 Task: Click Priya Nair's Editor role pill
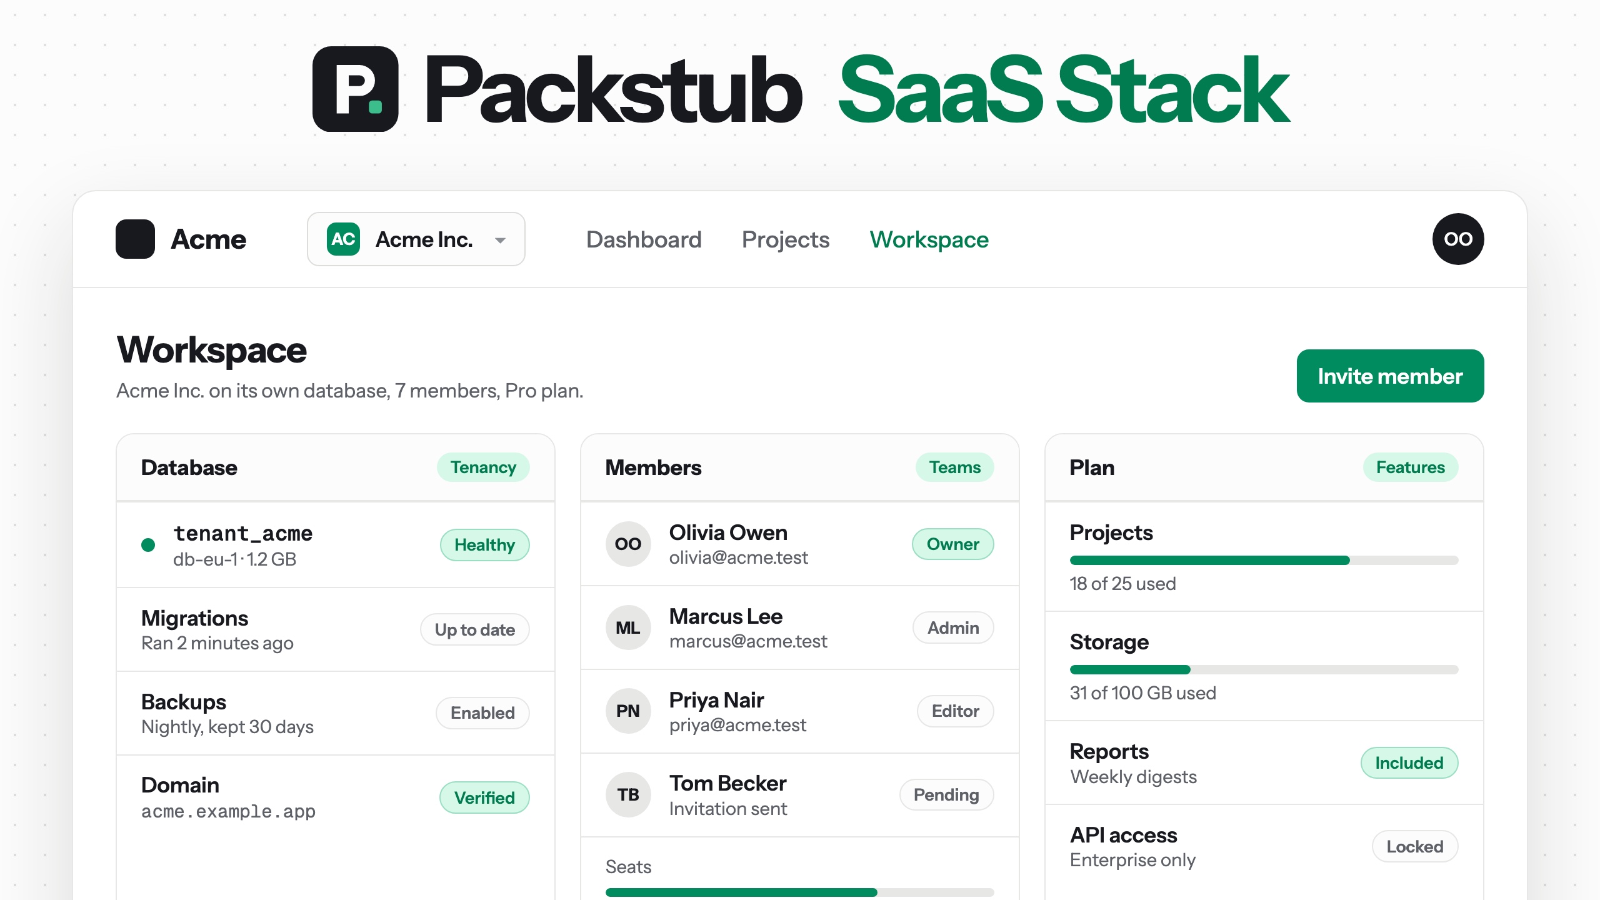[x=955, y=711]
